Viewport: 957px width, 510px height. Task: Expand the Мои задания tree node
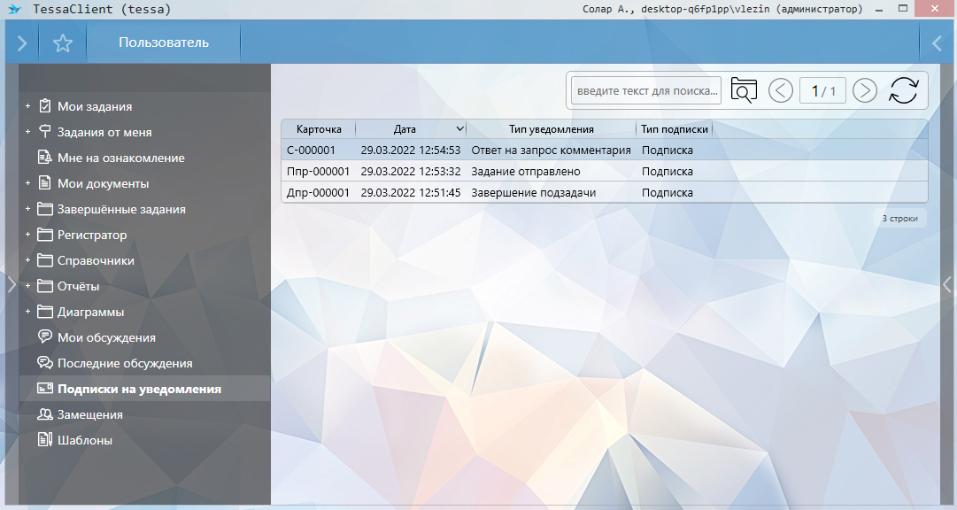pos(28,106)
